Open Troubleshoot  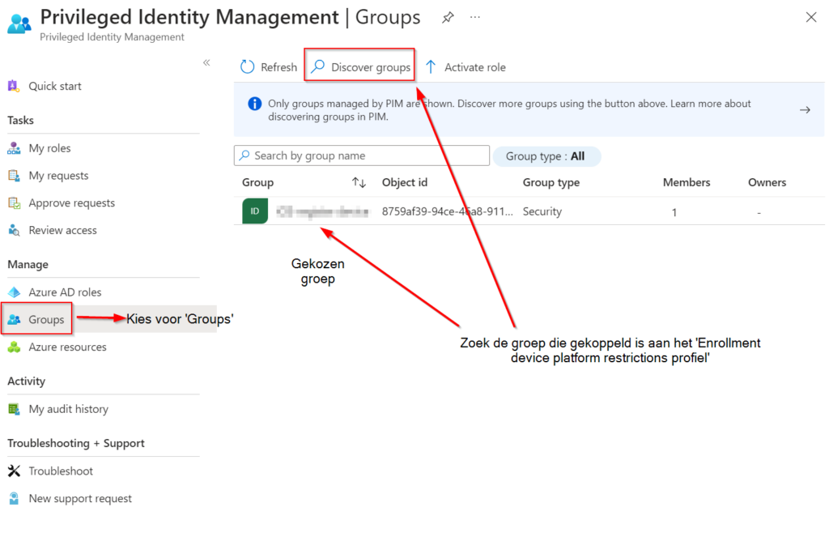(x=61, y=471)
